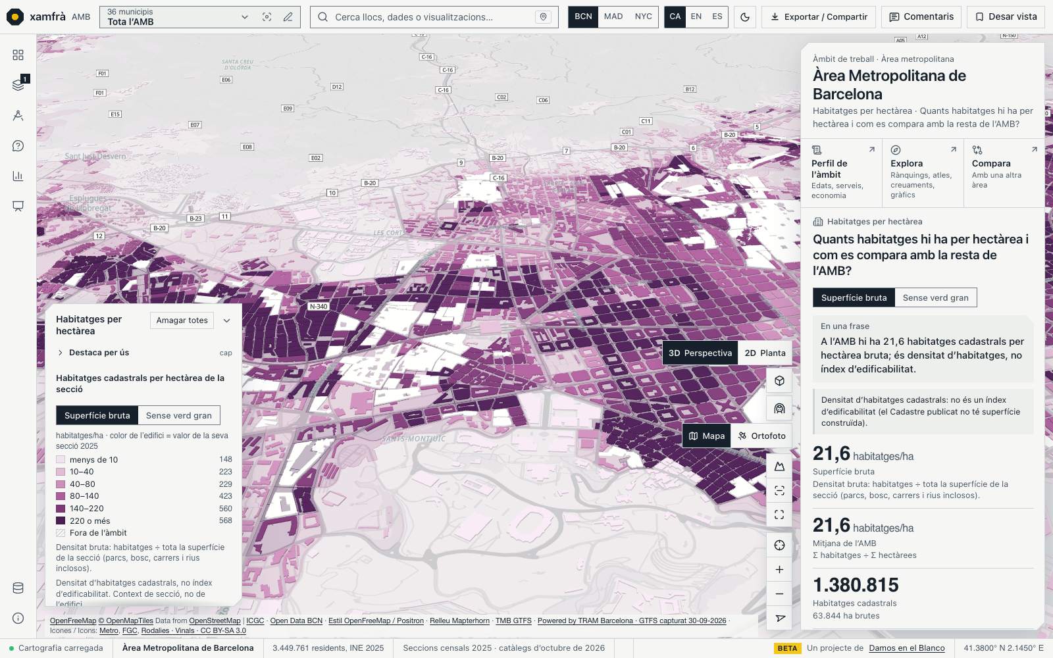The image size is (1053, 658).
Task: Toggle 3D buildings cube icon on map
Action: 779,381
